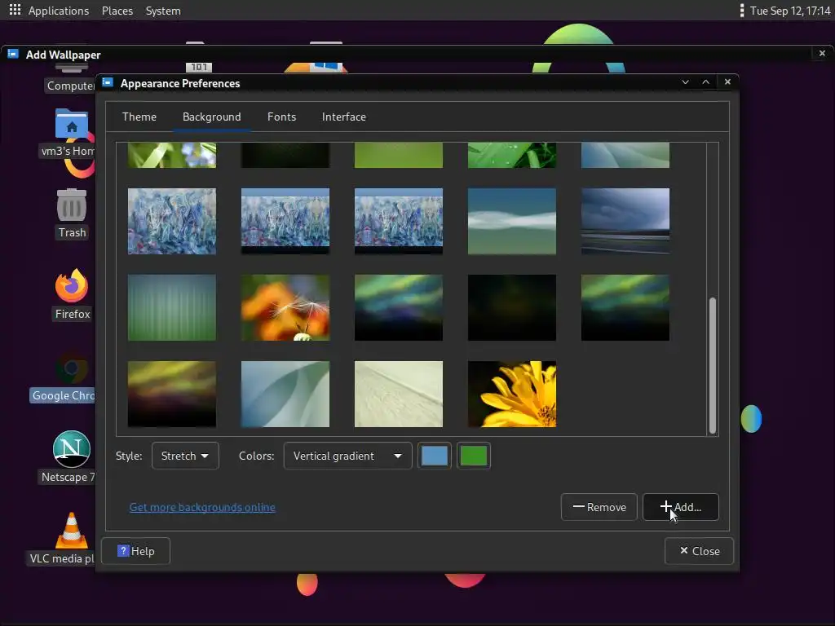Screen dimensions: 835x626
Task: Select the white cloud streak over green wallpaper
Action: point(512,221)
